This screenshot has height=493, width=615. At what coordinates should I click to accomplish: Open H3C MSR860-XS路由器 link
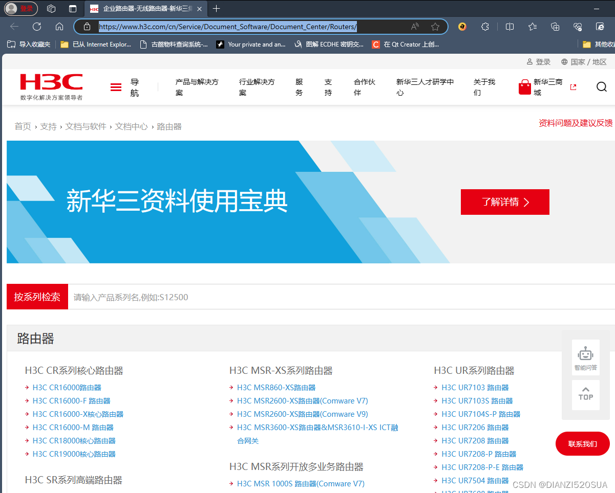pyautogui.click(x=277, y=388)
